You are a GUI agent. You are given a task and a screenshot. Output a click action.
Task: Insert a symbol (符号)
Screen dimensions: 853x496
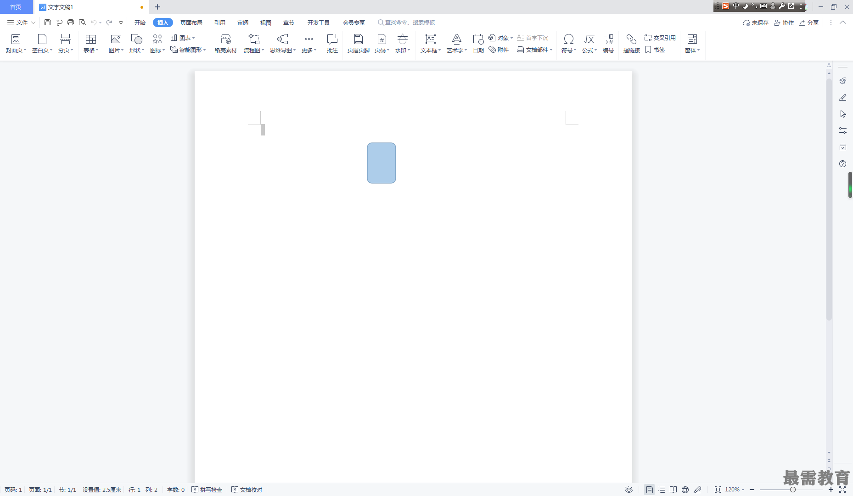pos(569,44)
